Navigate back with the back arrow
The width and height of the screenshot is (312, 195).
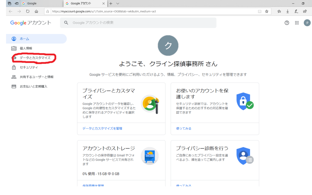[x=11, y=11]
